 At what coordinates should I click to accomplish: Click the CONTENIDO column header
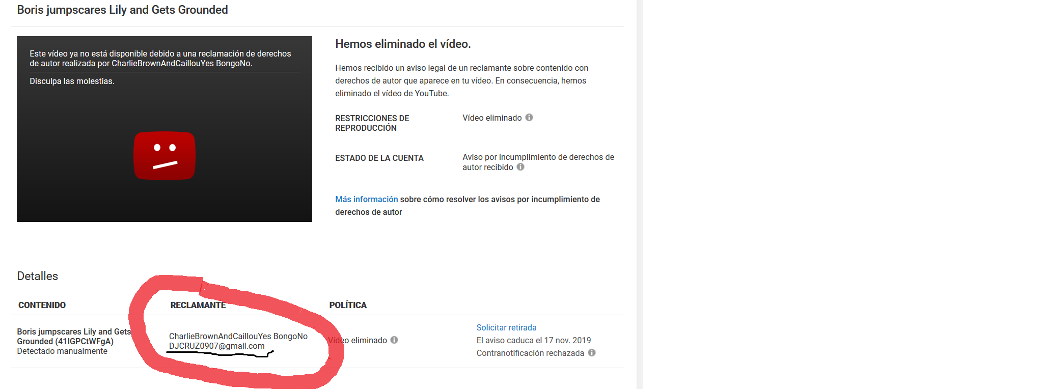click(42, 305)
